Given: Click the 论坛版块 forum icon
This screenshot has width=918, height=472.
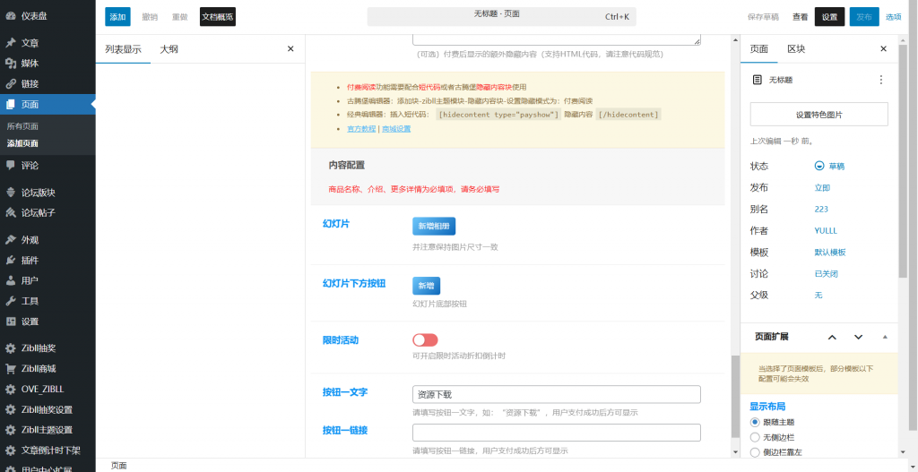Looking at the screenshot, I should click(x=11, y=193).
